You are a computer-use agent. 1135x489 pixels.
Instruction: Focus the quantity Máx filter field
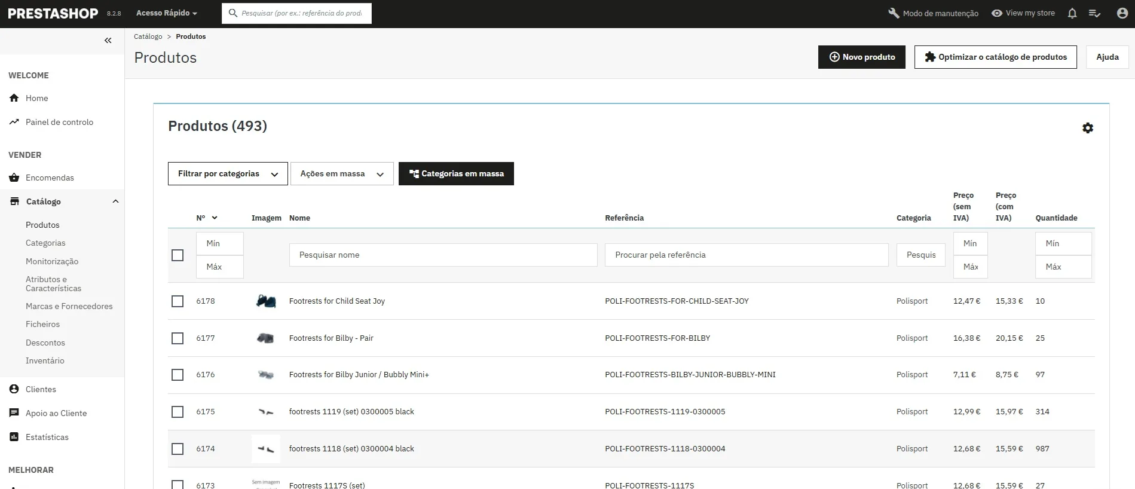tap(1064, 267)
